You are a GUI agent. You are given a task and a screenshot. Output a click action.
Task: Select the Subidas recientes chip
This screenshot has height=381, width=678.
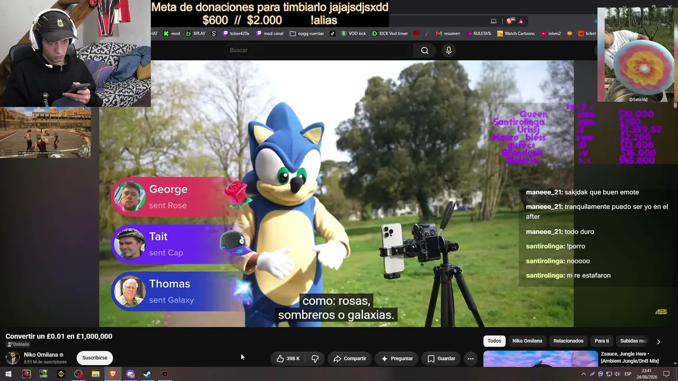pos(634,341)
